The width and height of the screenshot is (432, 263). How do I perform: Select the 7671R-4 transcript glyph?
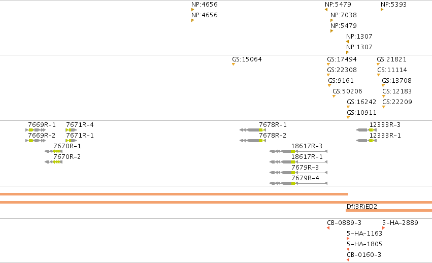(x=71, y=130)
